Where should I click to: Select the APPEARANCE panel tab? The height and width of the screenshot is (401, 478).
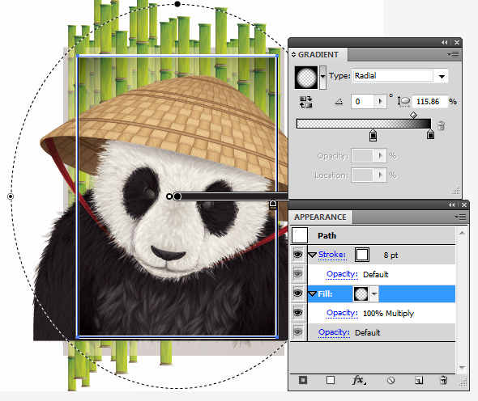pyautogui.click(x=320, y=217)
